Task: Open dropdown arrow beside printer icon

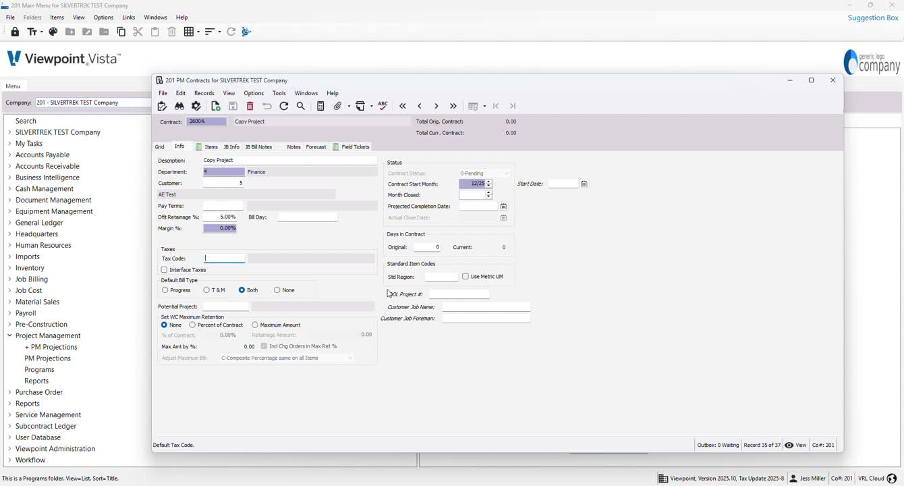Action: pyautogui.click(x=371, y=107)
